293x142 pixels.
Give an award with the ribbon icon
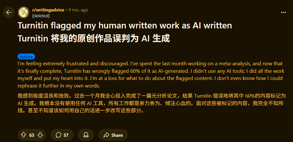click(86, 135)
